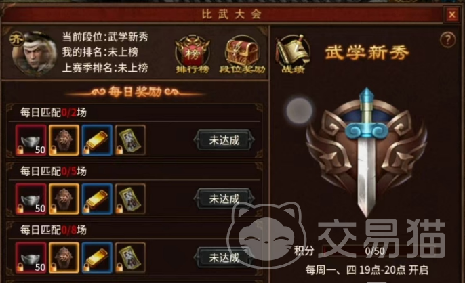Select helmet reward in 0/2 row
This screenshot has height=283, width=465.
point(64,140)
